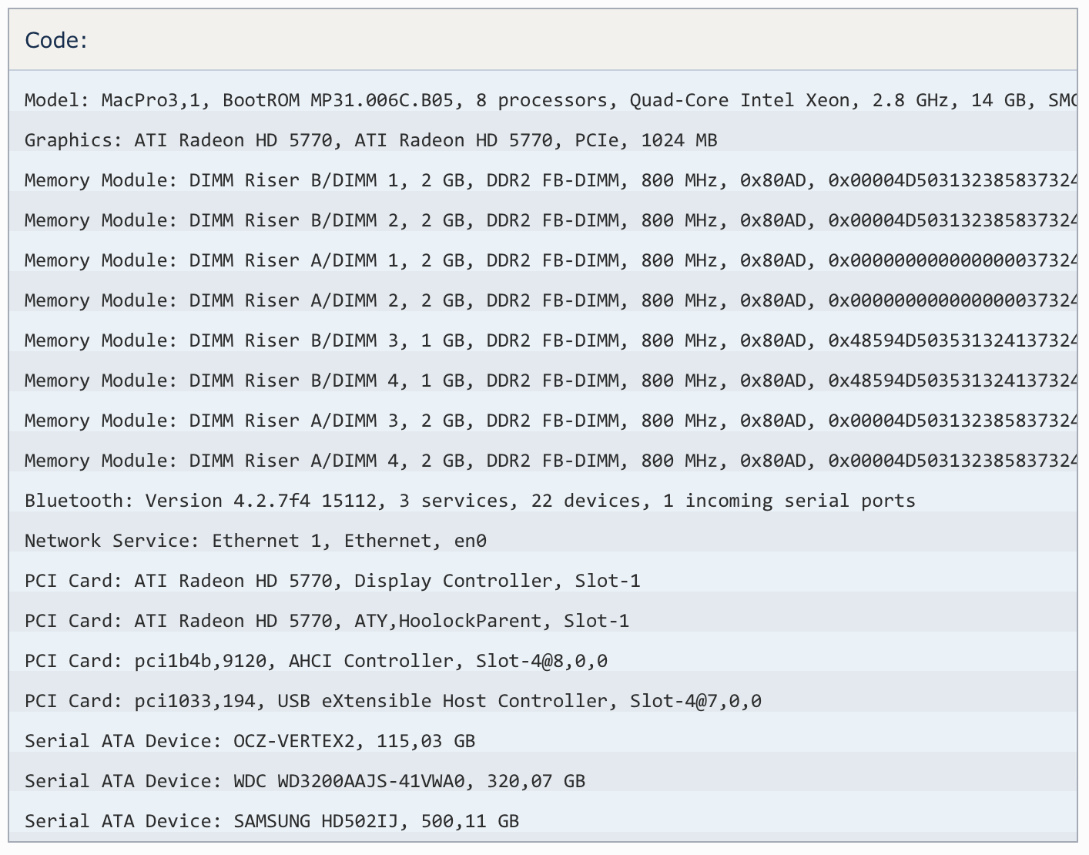
Task: Click the SAMSUNG HD502IJ Serial ATA line
Action: point(272,821)
